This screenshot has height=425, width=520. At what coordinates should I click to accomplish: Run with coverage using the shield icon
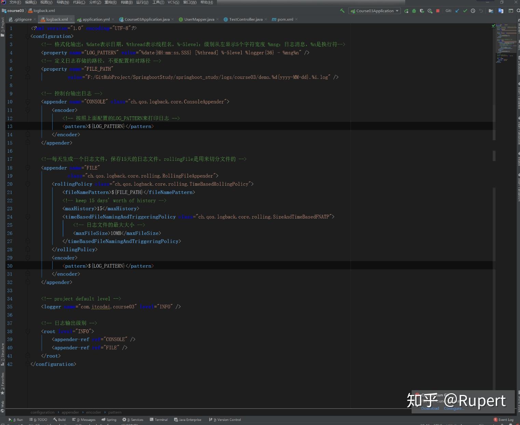point(422,11)
